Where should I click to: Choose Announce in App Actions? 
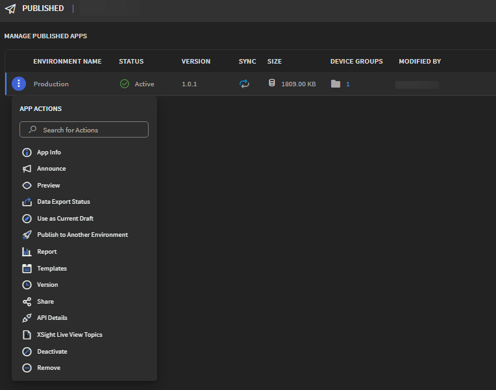51,169
